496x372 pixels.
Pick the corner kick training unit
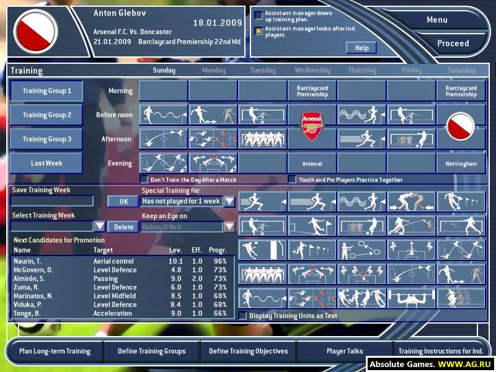312,226
